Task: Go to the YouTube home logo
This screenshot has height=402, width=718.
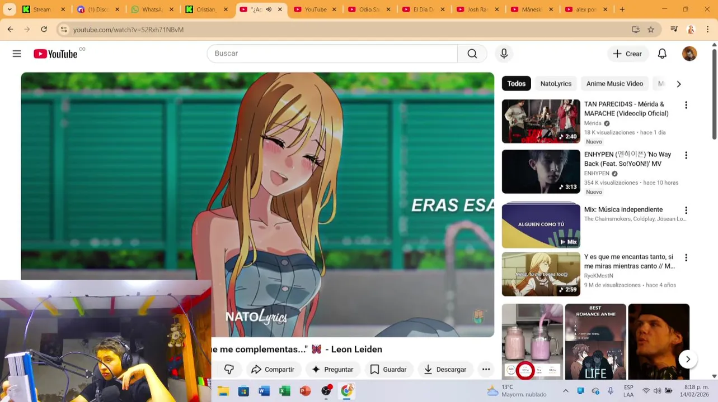Action: coord(55,54)
